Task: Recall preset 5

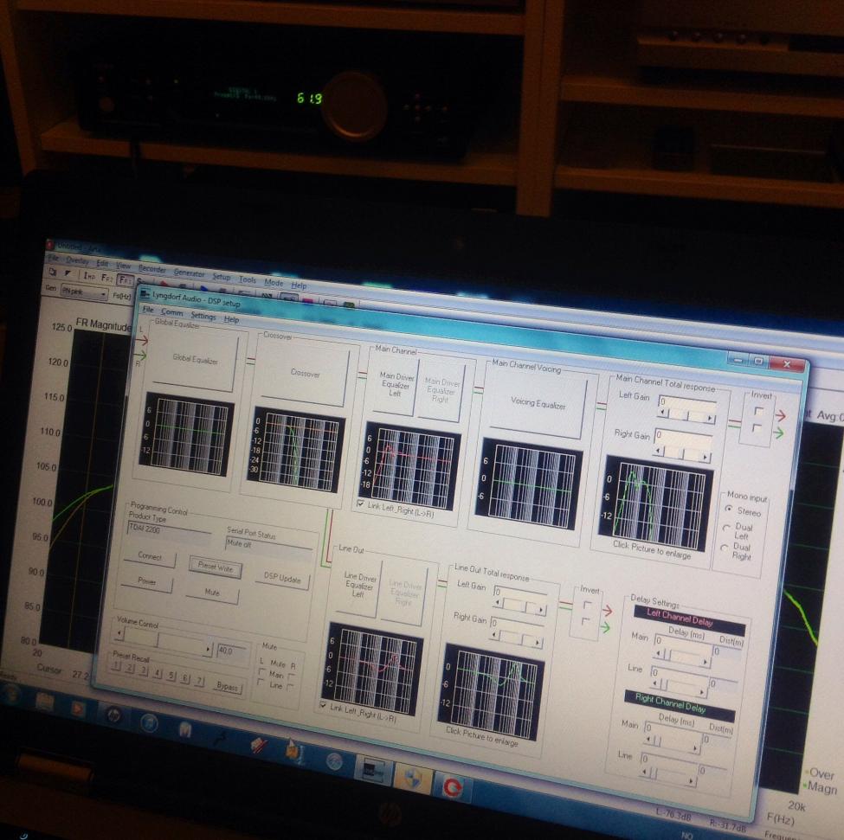Action: click(171, 676)
